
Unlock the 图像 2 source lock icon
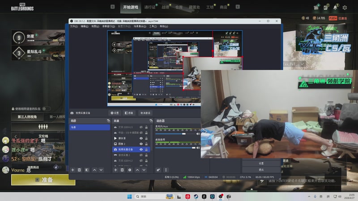tap(146, 144)
